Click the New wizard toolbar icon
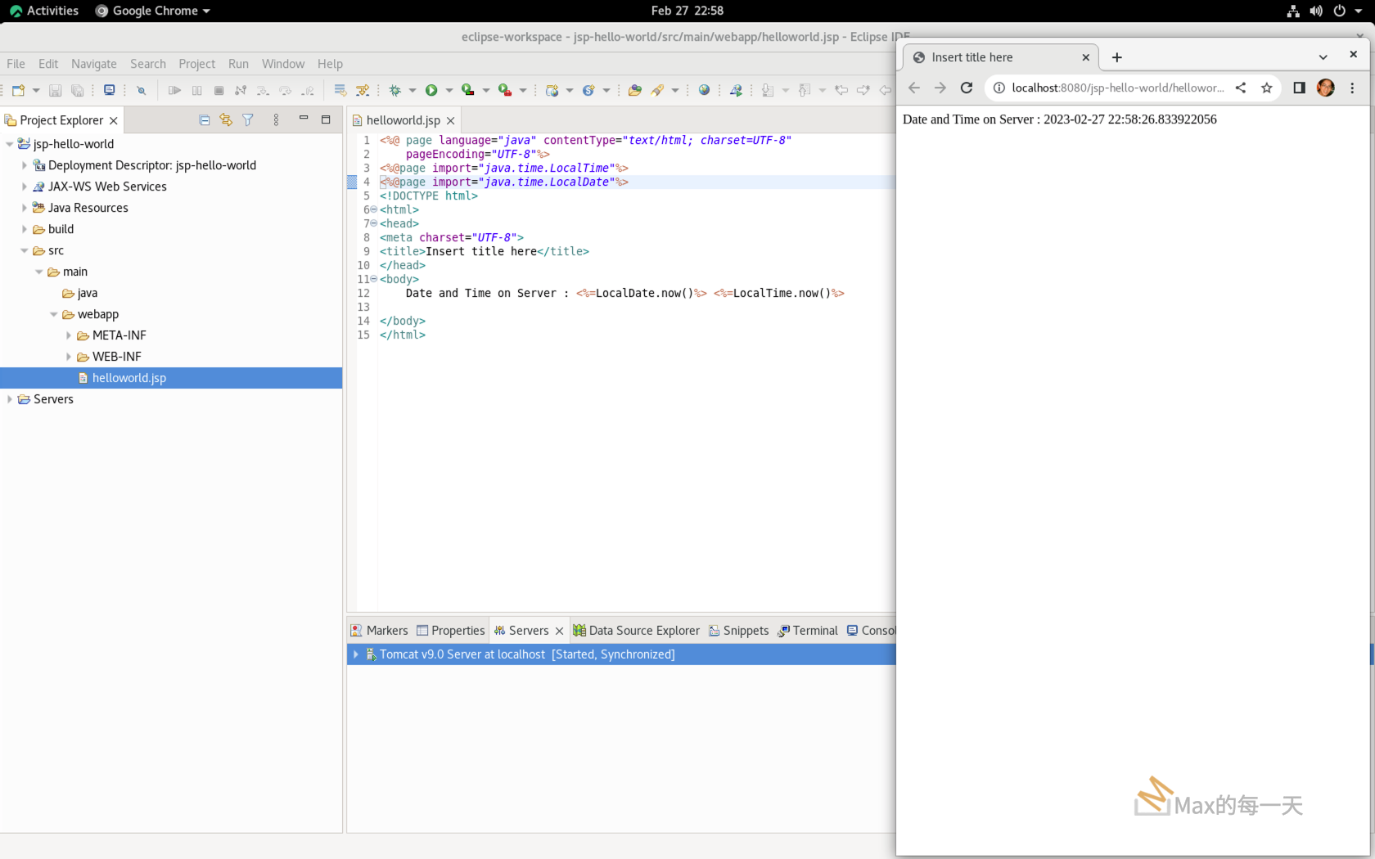Image resolution: width=1375 pixels, height=859 pixels. [x=18, y=90]
